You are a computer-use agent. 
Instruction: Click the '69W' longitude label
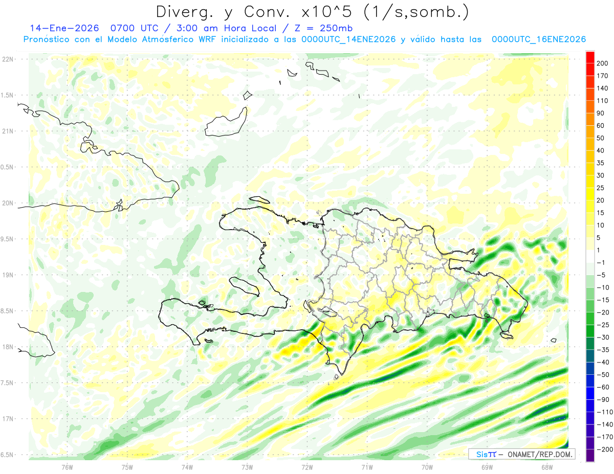point(487,467)
